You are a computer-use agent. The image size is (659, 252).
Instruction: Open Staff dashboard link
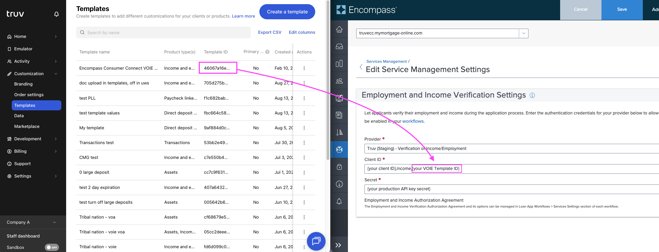point(23,236)
